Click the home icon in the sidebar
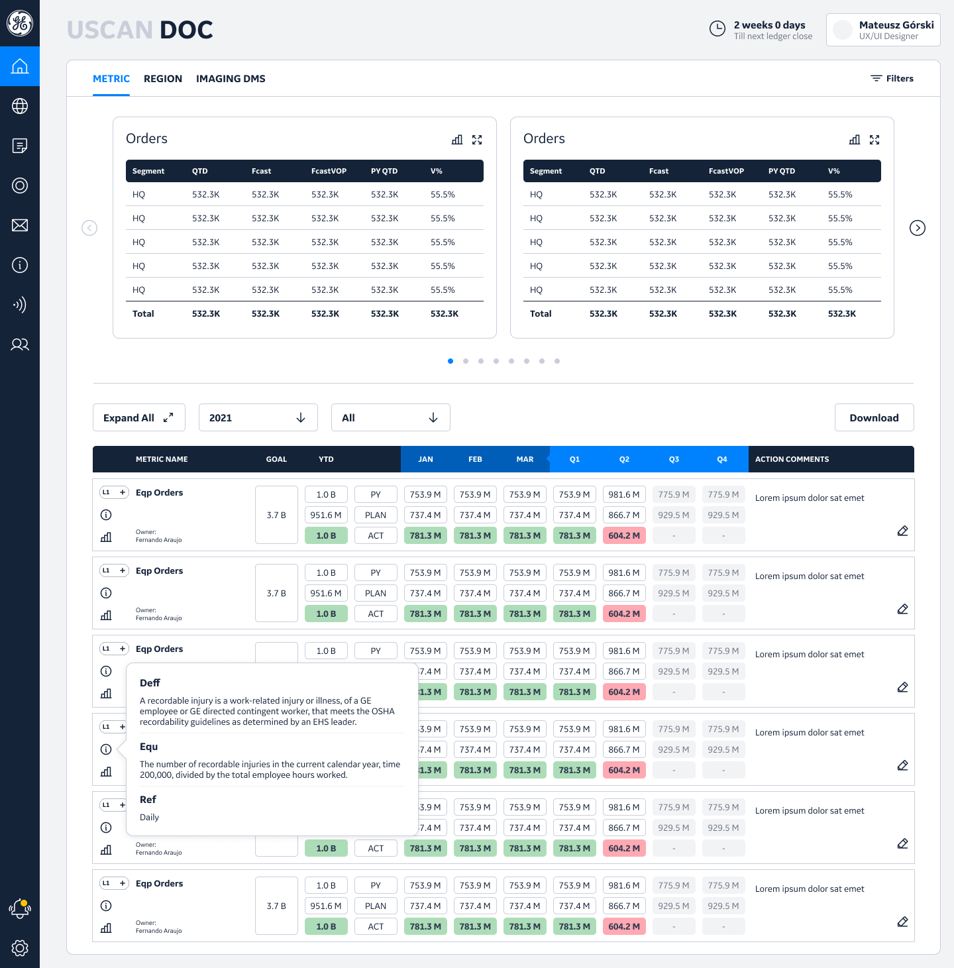 pyautogui.click(x=20, y=66)
